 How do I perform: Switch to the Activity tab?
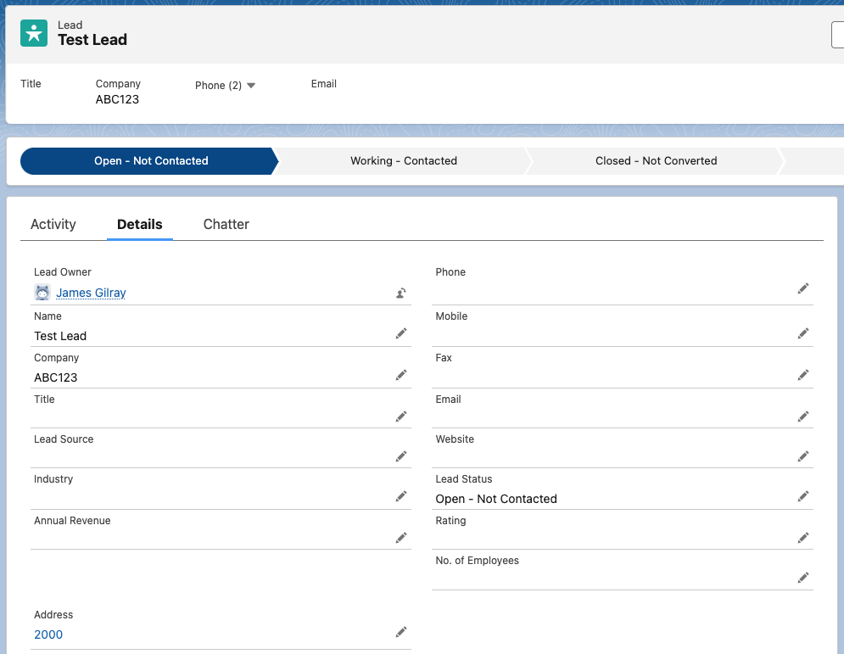click(x=53, y=224)
